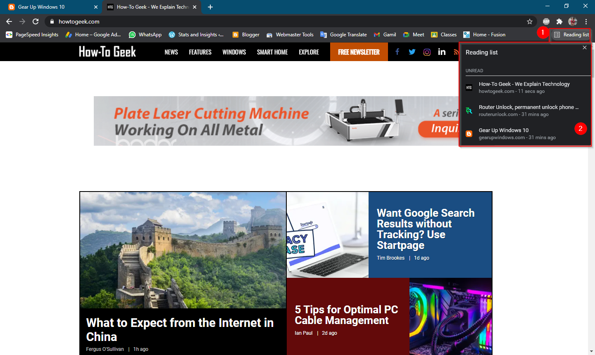Toggle the Reading list button
595x355 pixels.
click(x=572, y=35)
